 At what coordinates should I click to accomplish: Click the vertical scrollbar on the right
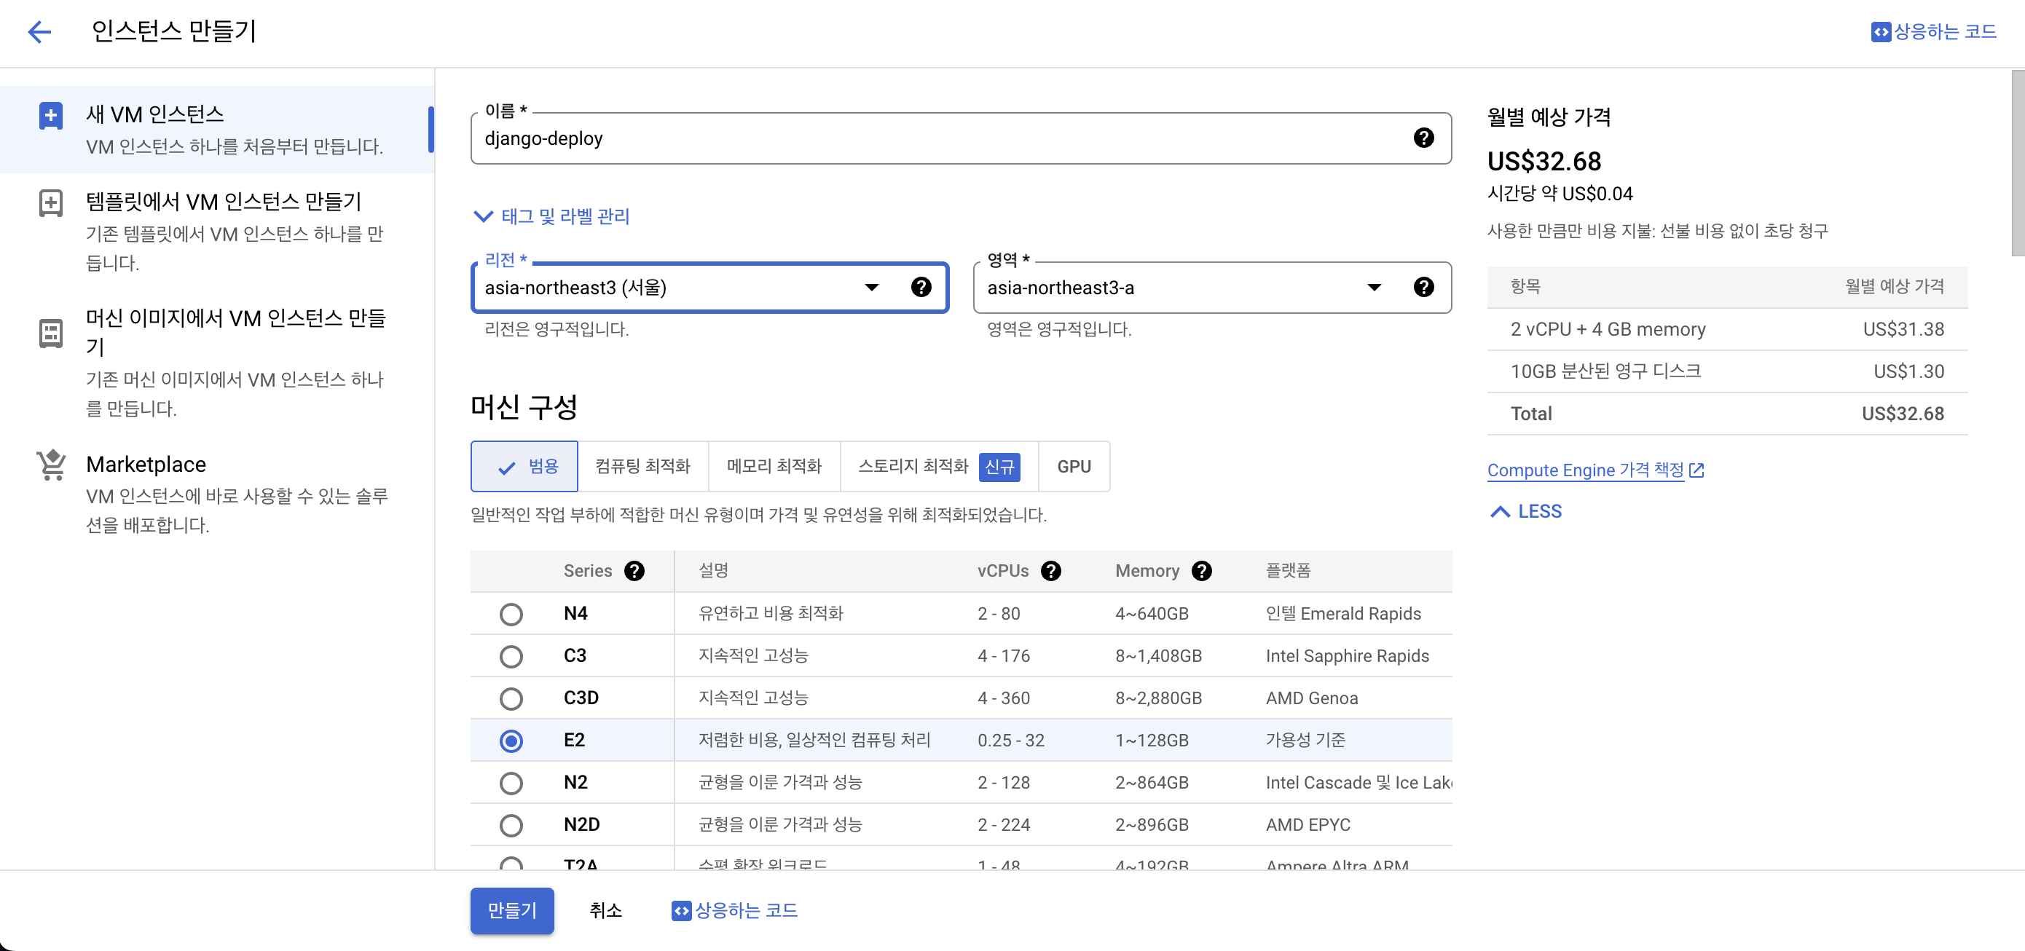pos(2017,162)
